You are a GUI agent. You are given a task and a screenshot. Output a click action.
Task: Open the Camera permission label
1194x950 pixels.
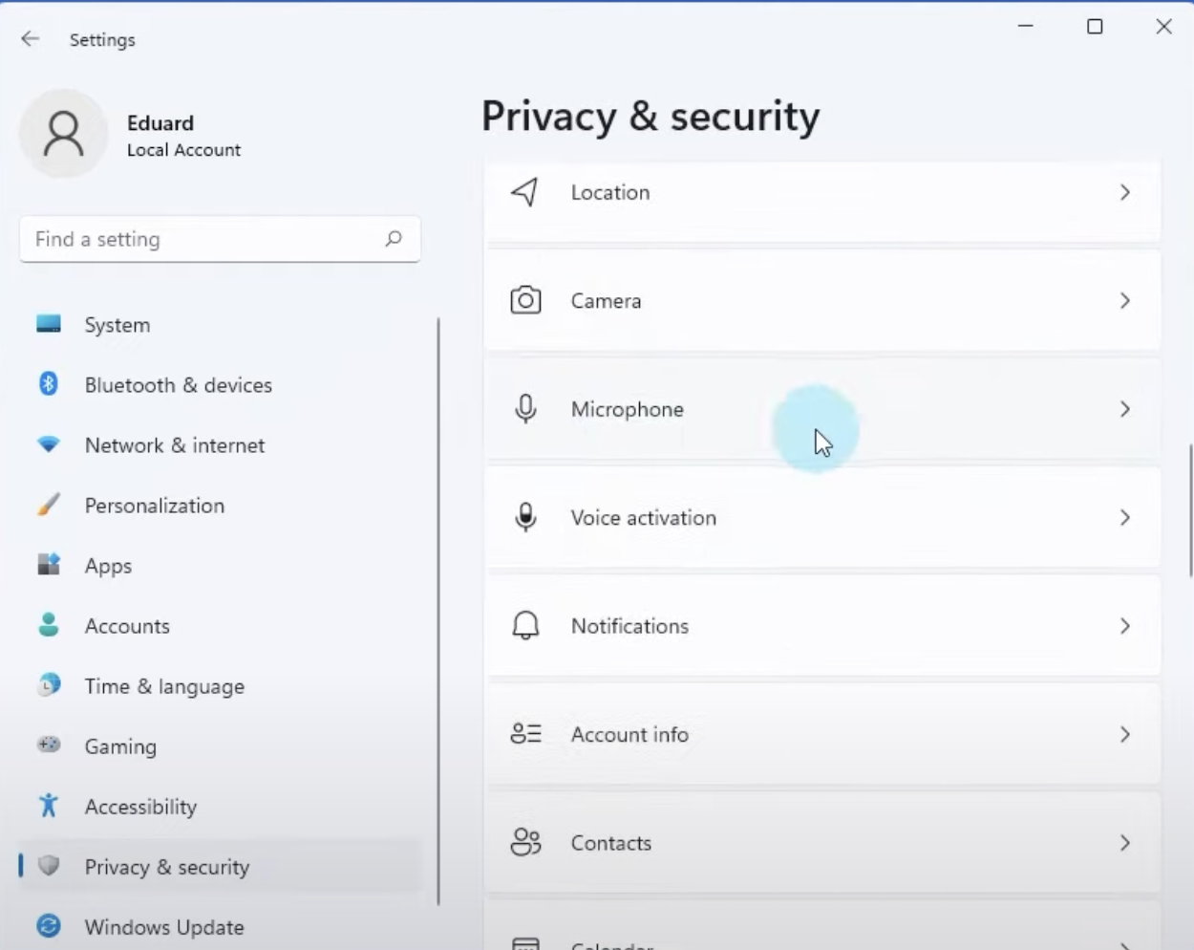coord(606,301)
